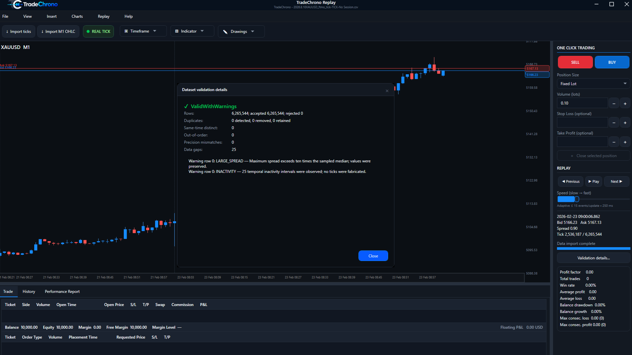Click the XAUUSD M1 chart title
This screenshot has width=632, height=355.
coord(15,47)
